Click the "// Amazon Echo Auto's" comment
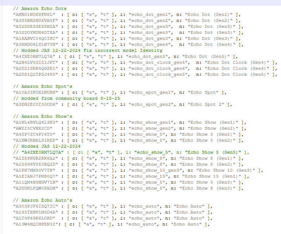Viewport: 281px width, 234px height. pos(43,200)
